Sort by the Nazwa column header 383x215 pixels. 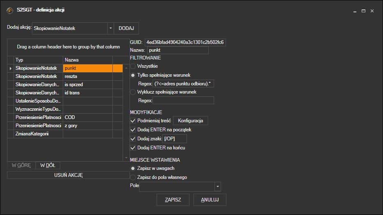(x=88, y=60)
